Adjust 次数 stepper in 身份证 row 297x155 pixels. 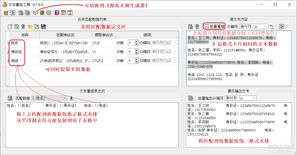click(137, 52)
